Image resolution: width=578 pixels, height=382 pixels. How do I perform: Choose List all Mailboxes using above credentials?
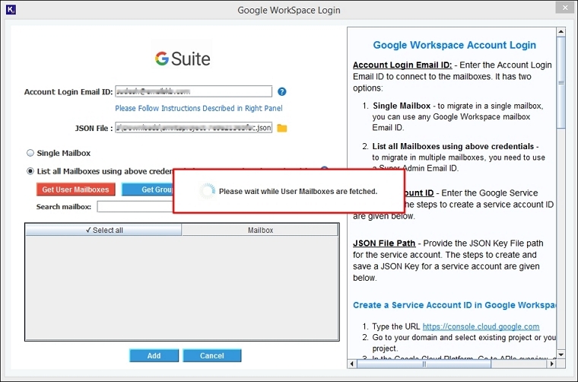tap(30, 171)
